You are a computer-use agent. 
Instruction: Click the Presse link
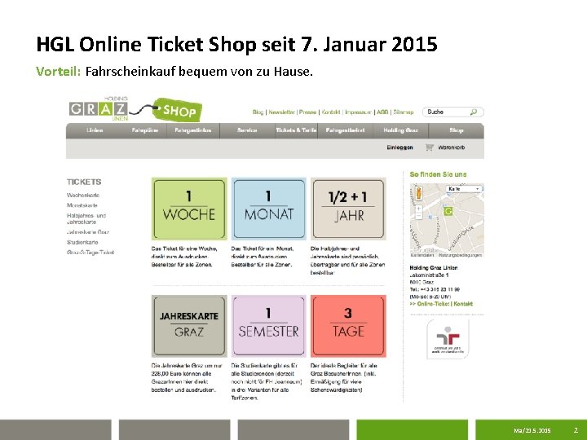click(307, 112)
